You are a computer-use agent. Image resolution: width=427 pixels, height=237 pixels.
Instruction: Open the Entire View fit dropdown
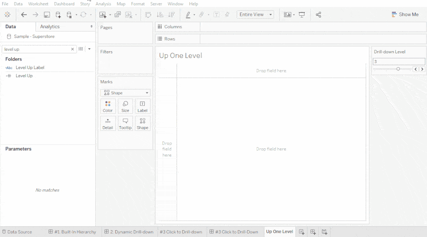click(x=255, y=14)
